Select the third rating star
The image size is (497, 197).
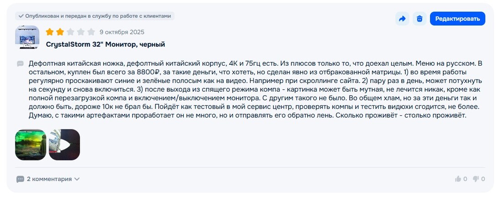(71, 32)
